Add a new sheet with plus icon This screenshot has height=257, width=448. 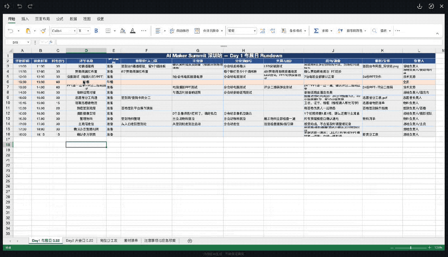[190, 241]
